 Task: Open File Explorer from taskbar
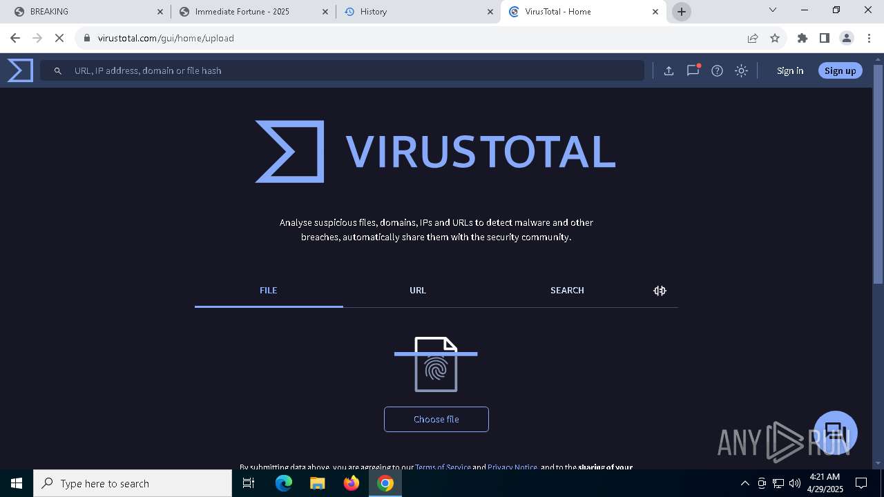(317, 483)
